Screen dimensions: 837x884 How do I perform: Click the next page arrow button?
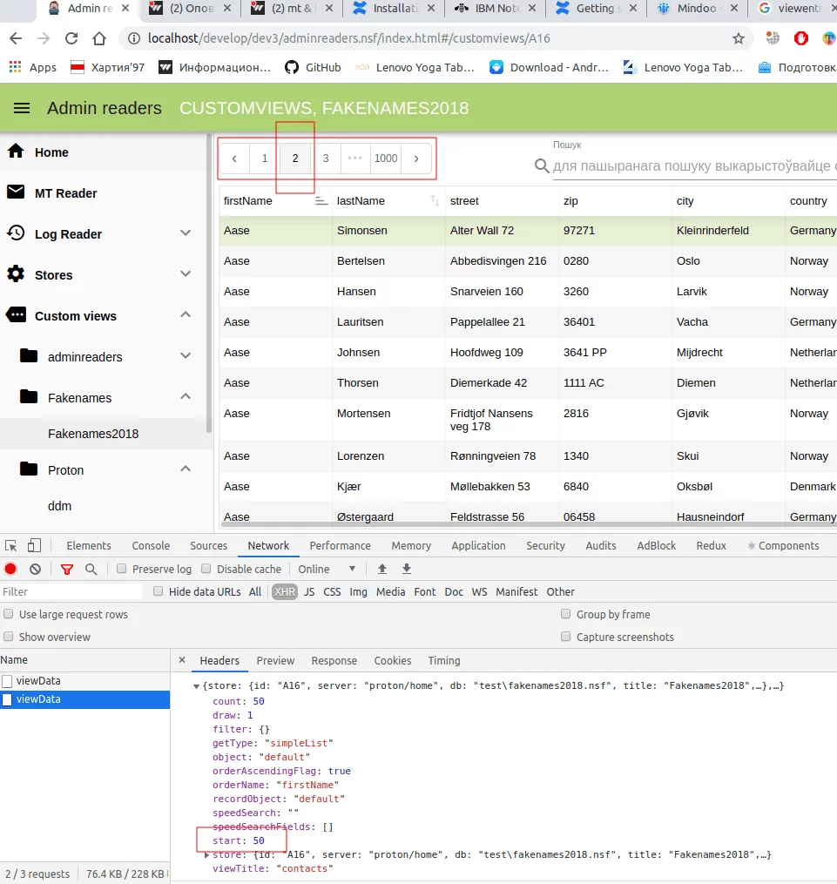416,159
